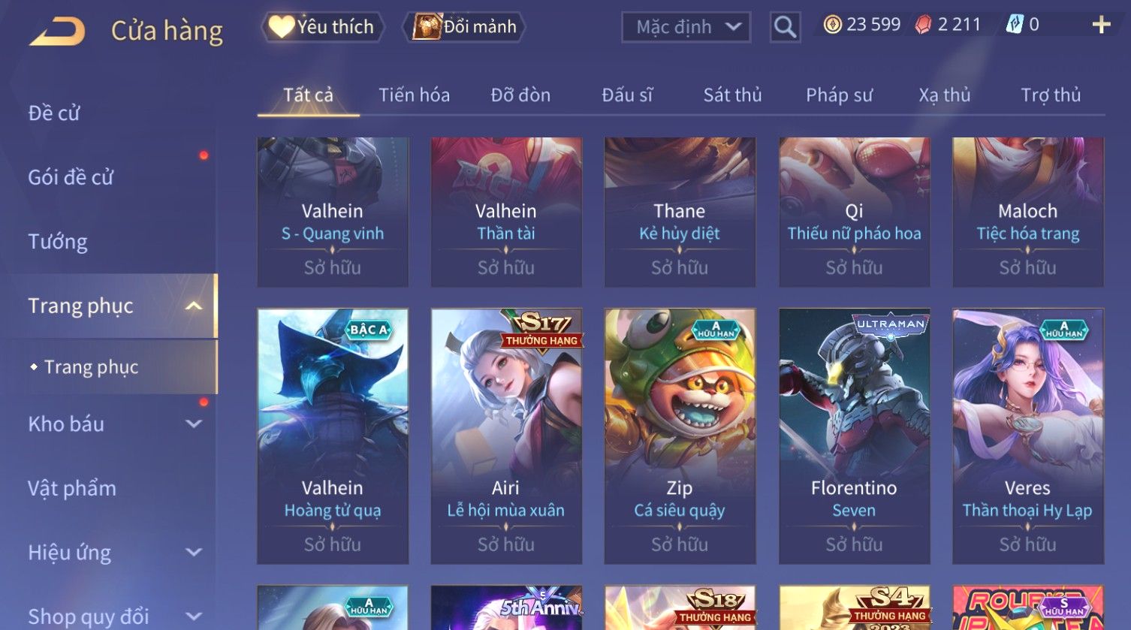Click the chest icon on Đổi mảnh
The image size is (1131, 630).
(x=427, y=27)
